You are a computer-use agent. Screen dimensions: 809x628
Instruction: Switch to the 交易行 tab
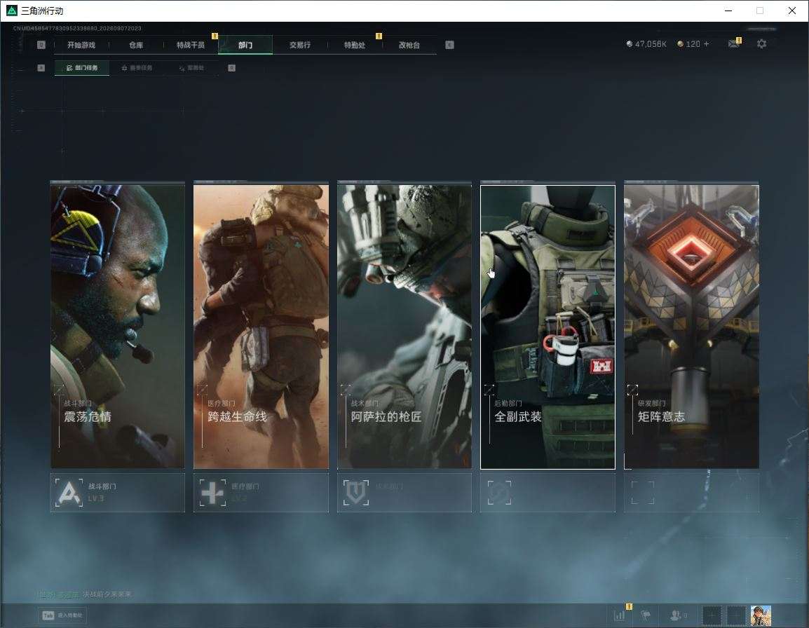point(300,45)
